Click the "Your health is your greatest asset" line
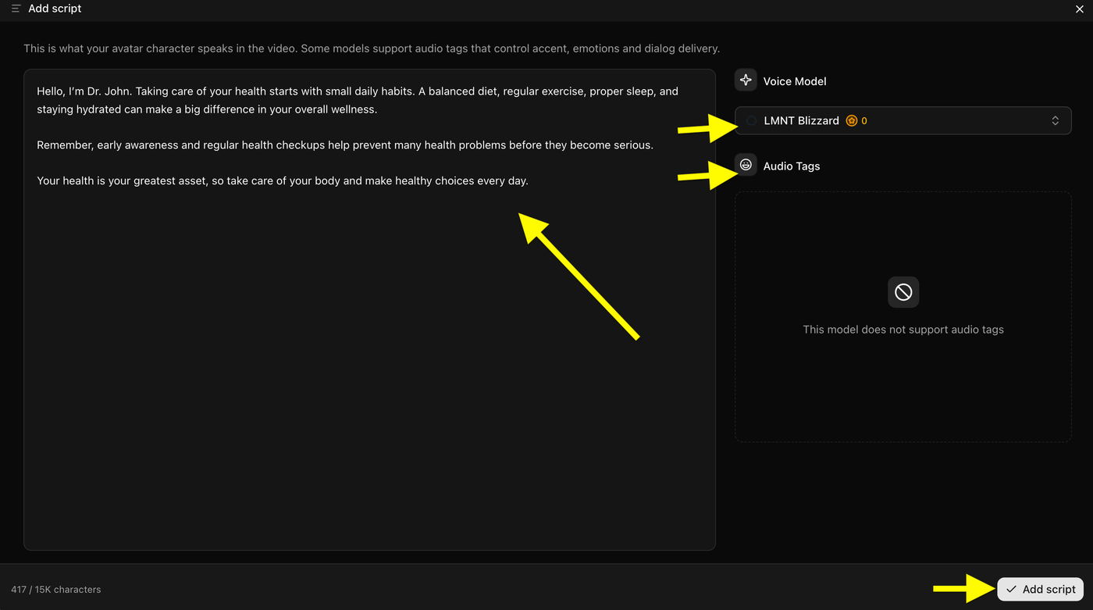This screenshot has height=610, width=1093. point(283,180)
